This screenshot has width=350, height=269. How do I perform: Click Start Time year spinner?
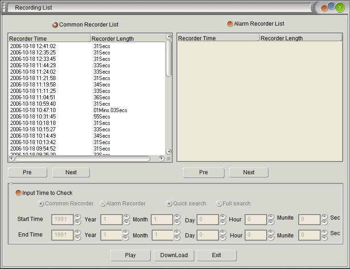click(78, 220)
